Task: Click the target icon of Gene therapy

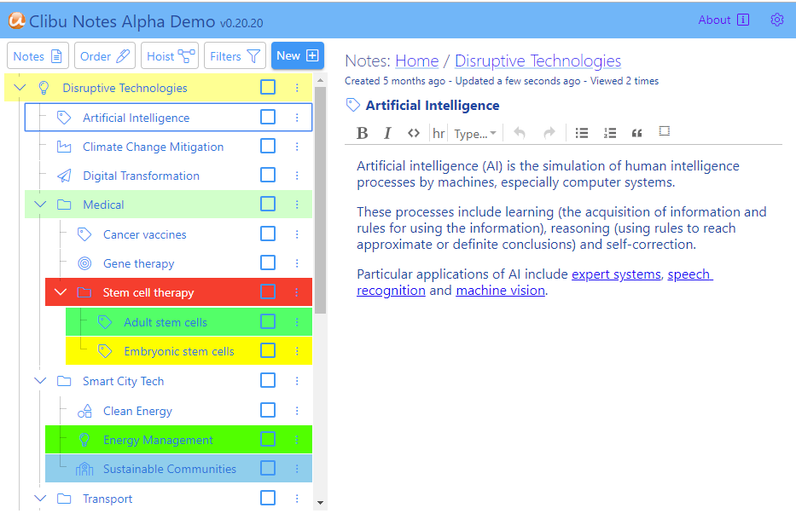Action: [x=84, y=263]
